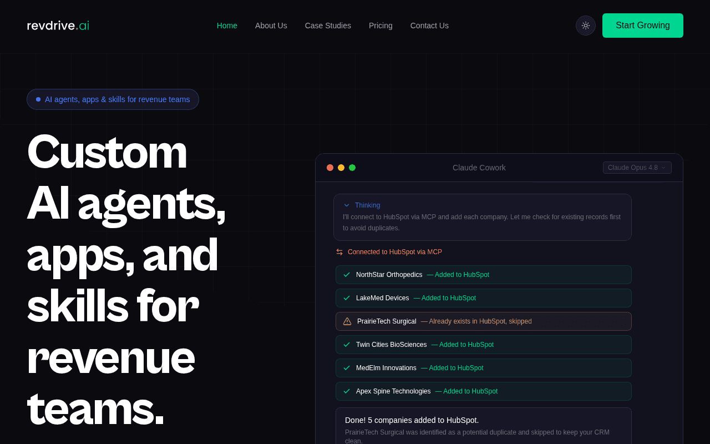Click the 'Done! 5 companies added to HubSpot.' message

point(412,420)
